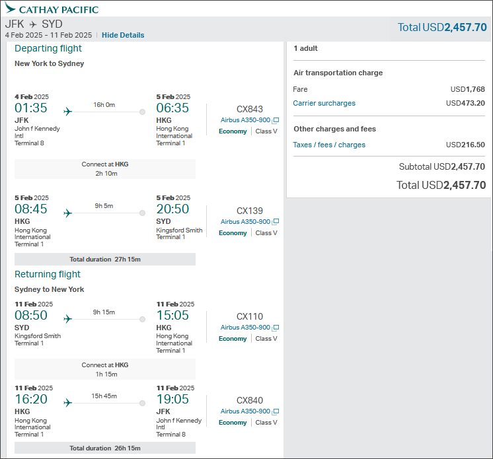
Task: Click Air transportation charge heading
Action: (338, 73)
